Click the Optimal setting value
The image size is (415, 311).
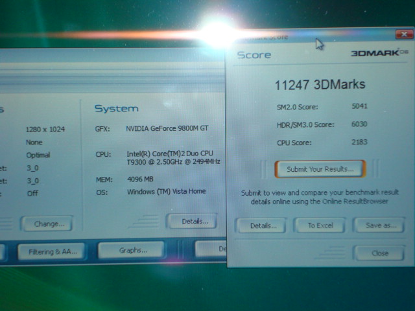click(38, 155)
